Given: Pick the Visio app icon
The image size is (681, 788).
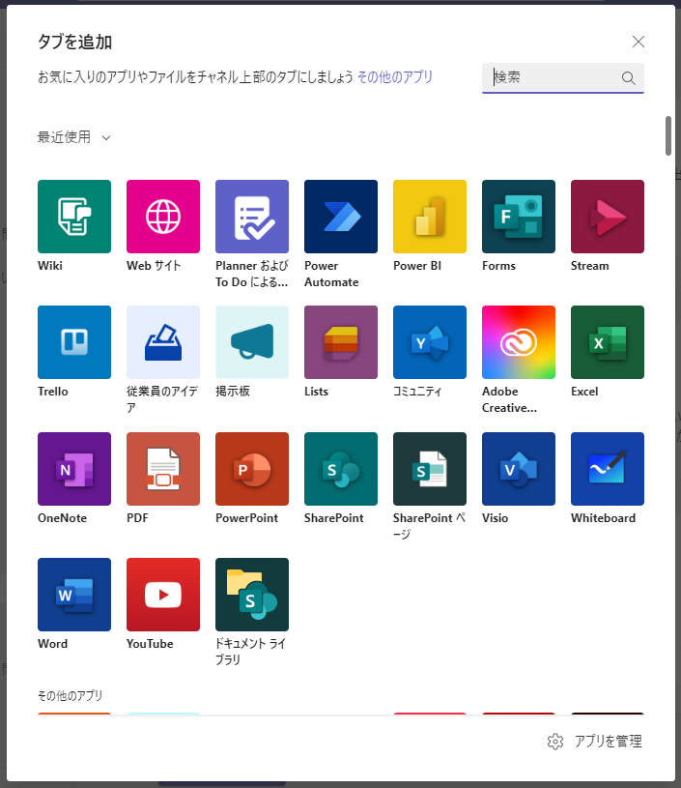Looking at the screenshot, I should [x=519, y=469].
